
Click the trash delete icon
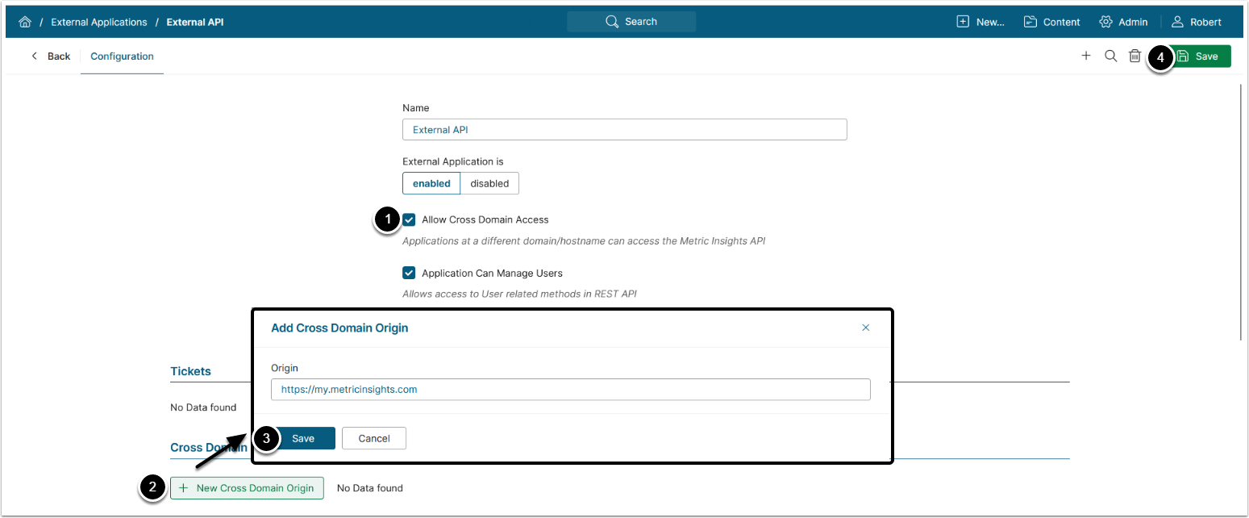1135,56
